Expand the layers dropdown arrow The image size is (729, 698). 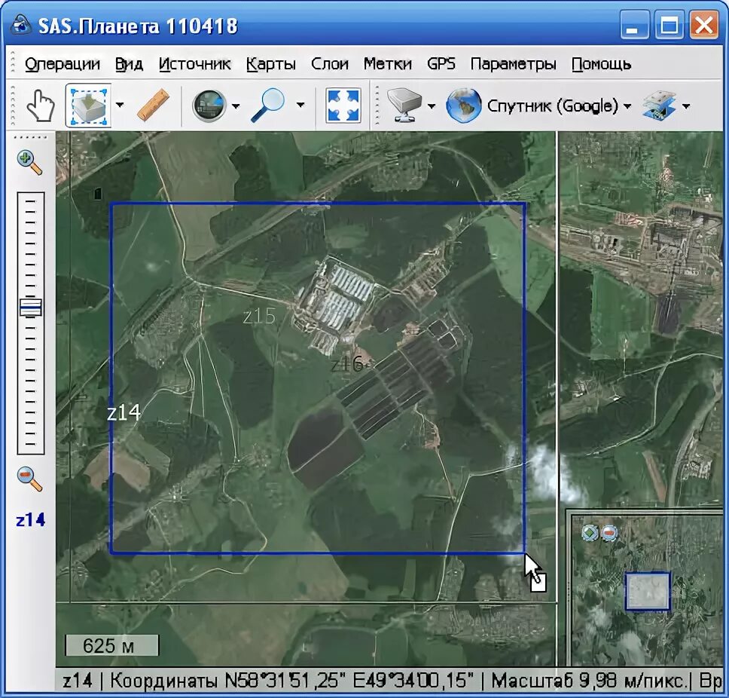686,106
